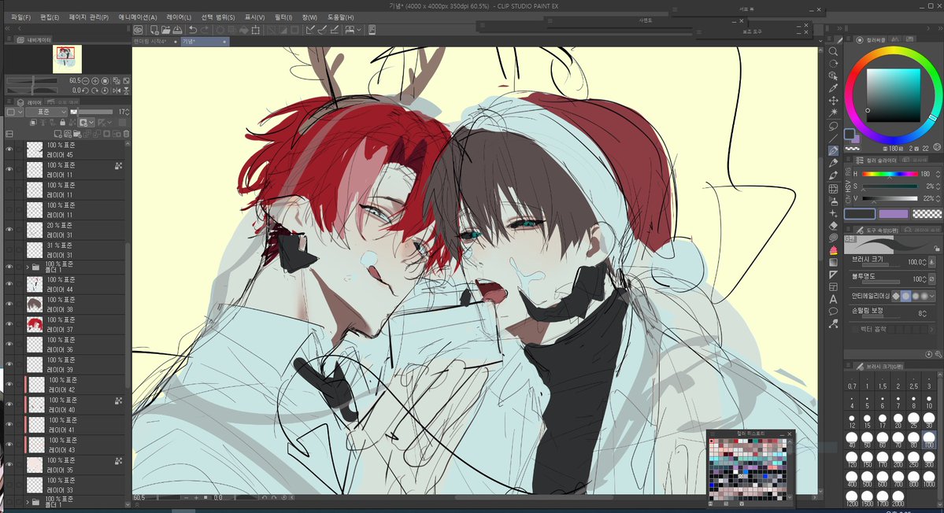This screenshot has width=944, height=513.
Task: Select brush size preset 200
Action: [x=898, y=461]
